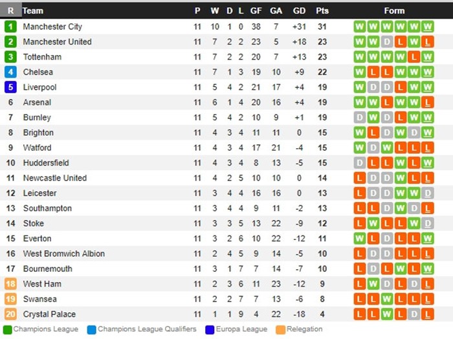Click the Form column header
This screenshot has height=339, width=453.
393,10
